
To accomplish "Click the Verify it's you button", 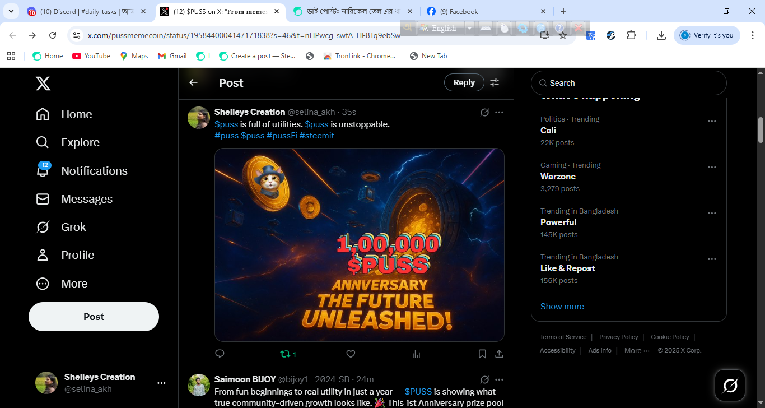I will (x=707, y=35).
